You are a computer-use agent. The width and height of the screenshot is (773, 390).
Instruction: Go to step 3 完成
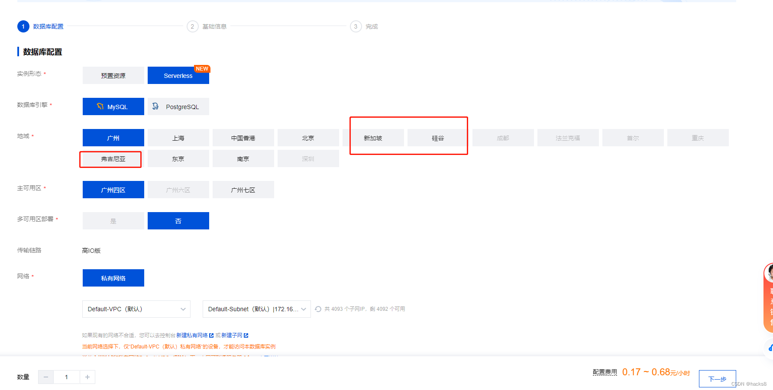364,26
